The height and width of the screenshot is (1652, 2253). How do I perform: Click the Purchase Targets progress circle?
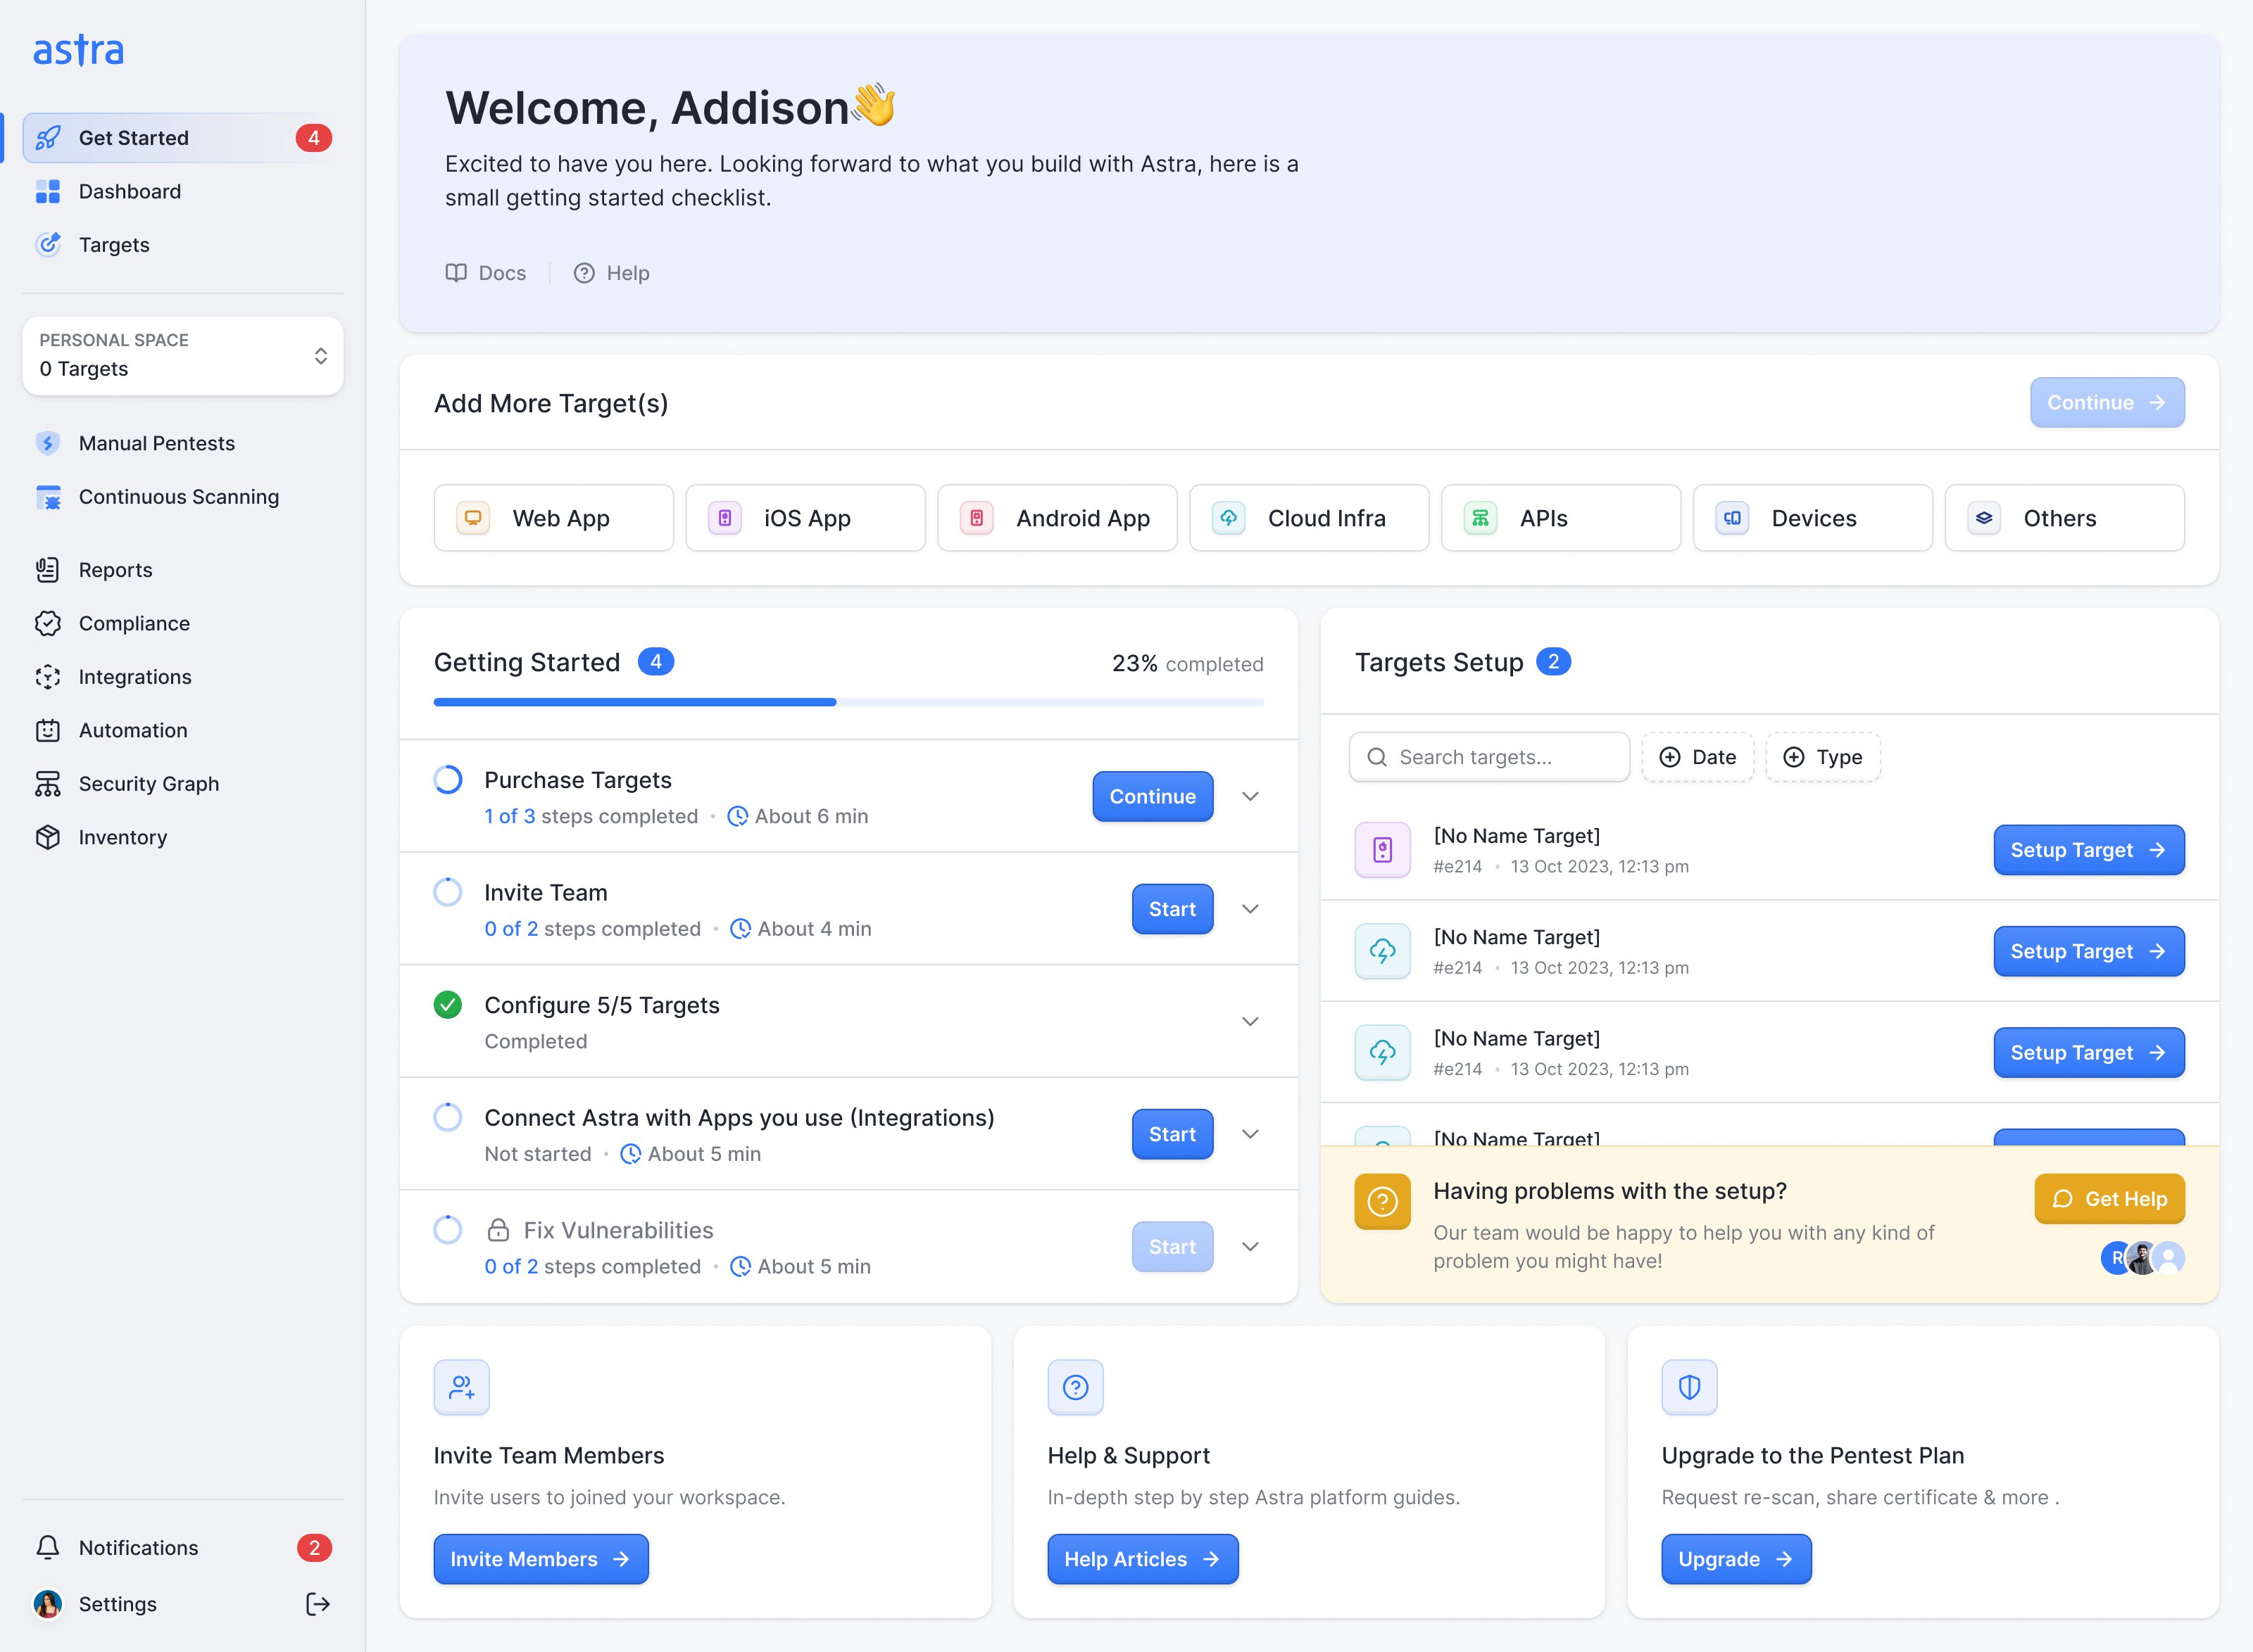(448, 780)
